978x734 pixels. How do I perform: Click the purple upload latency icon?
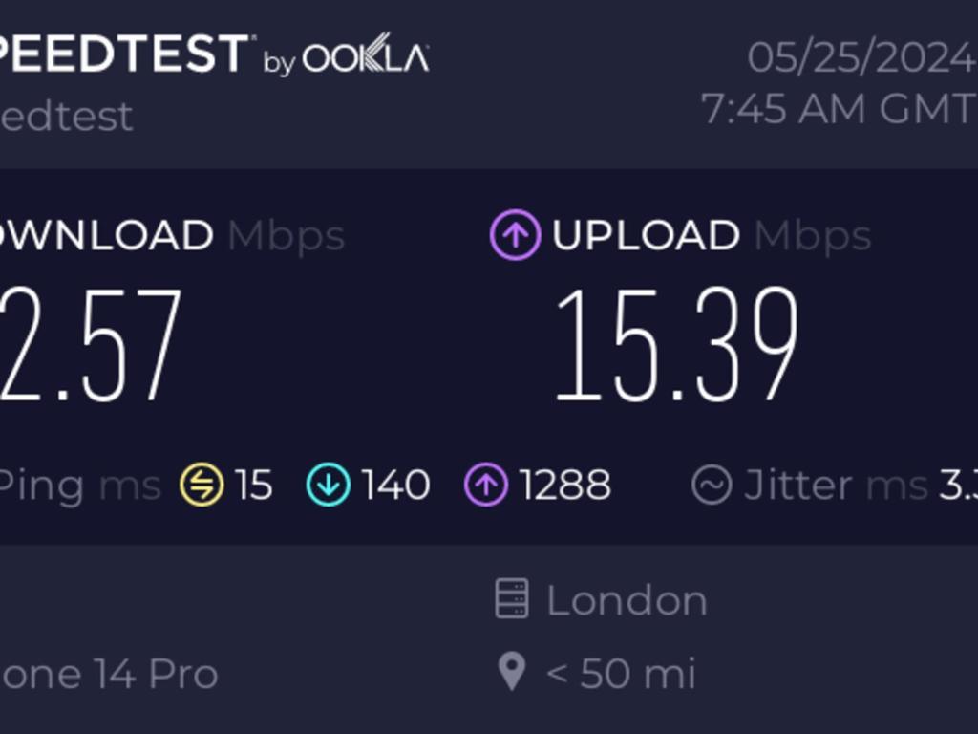click(x=486, y=485)
